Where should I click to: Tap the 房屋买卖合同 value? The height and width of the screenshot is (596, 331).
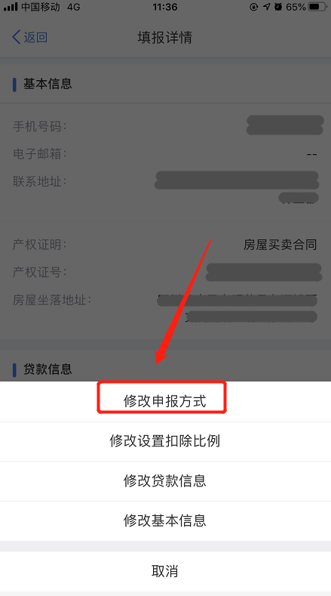280,245
